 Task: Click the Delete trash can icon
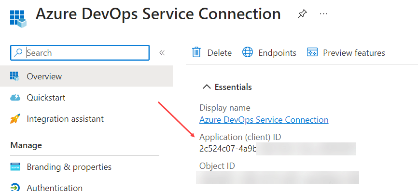[196, 52]
